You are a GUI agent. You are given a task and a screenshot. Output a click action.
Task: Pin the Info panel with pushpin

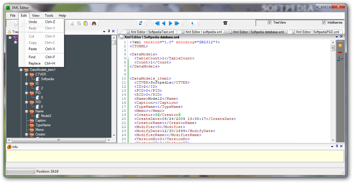[337, 146]
